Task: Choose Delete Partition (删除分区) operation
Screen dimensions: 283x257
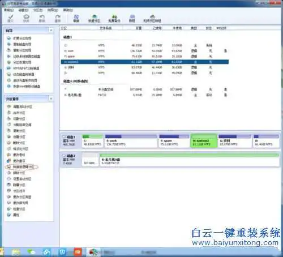Action: (16, 143)
